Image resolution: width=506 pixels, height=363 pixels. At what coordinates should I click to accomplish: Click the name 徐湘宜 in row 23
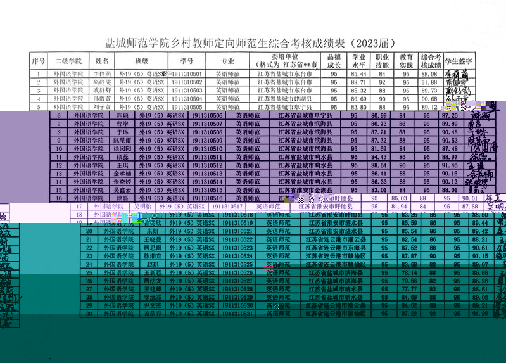pos(153,256)
